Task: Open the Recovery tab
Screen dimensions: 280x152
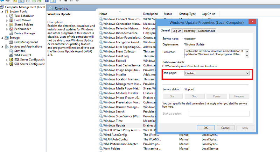Action: click(190, 31)
